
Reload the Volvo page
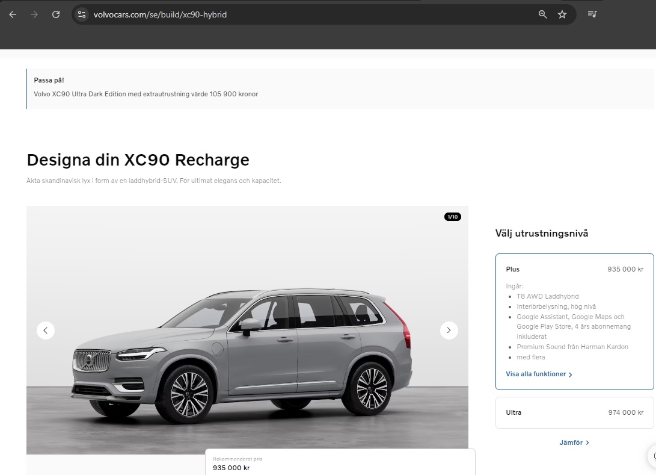(56, 14)
